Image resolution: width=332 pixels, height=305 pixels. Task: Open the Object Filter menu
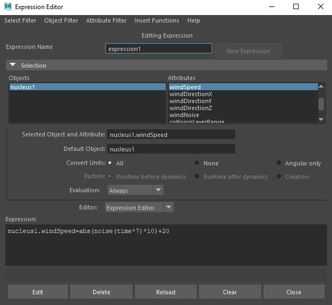point(61,20)
